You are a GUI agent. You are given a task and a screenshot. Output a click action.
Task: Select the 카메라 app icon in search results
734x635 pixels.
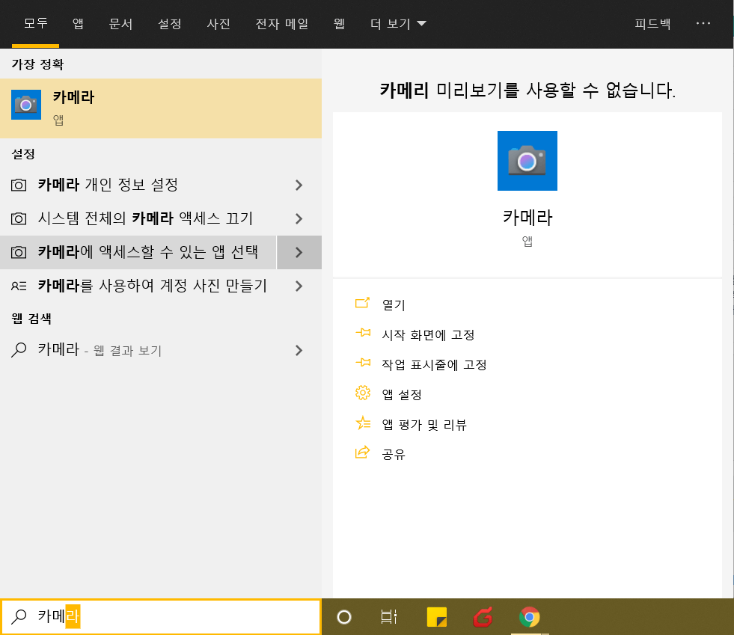25,104
